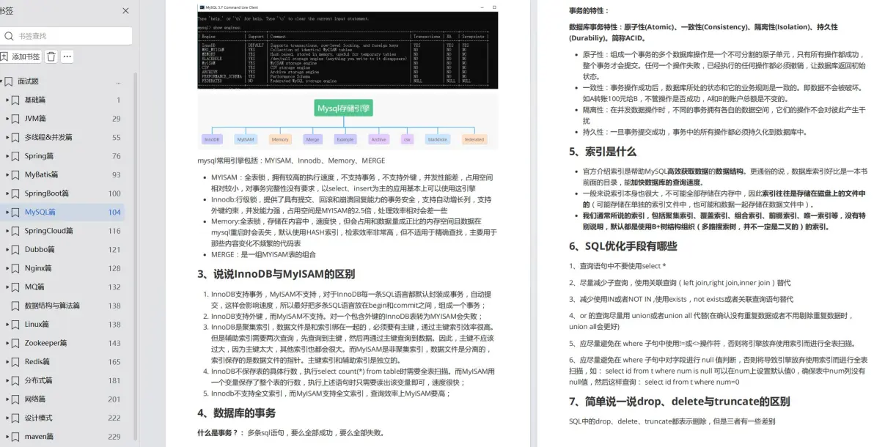
Task: Open the 数据结构与算法篇 bookmark label
Action: [52, 306]
